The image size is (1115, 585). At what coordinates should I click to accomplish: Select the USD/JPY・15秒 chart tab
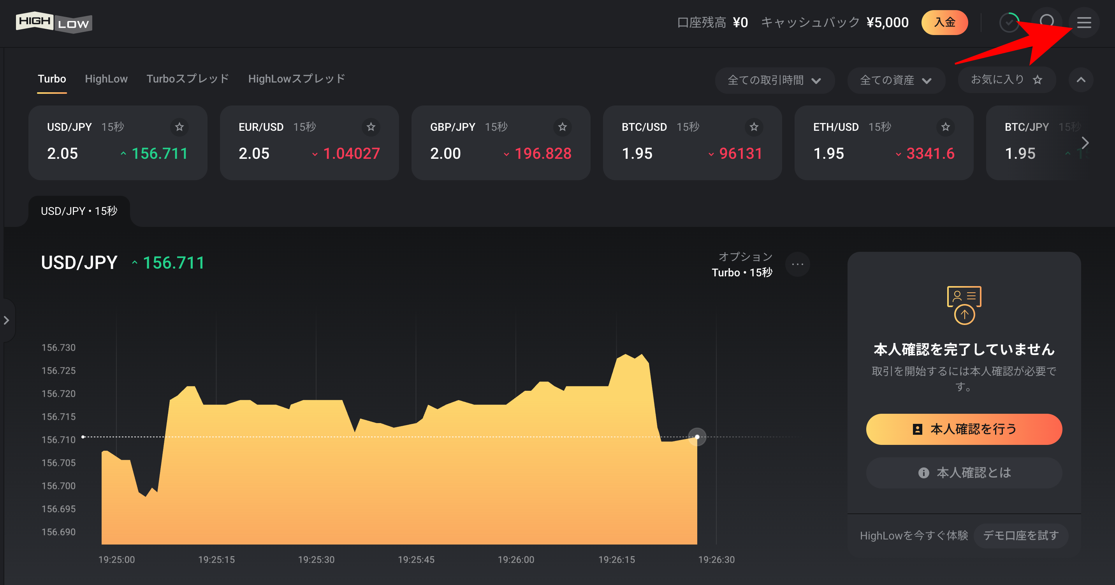tap(79, 211)
